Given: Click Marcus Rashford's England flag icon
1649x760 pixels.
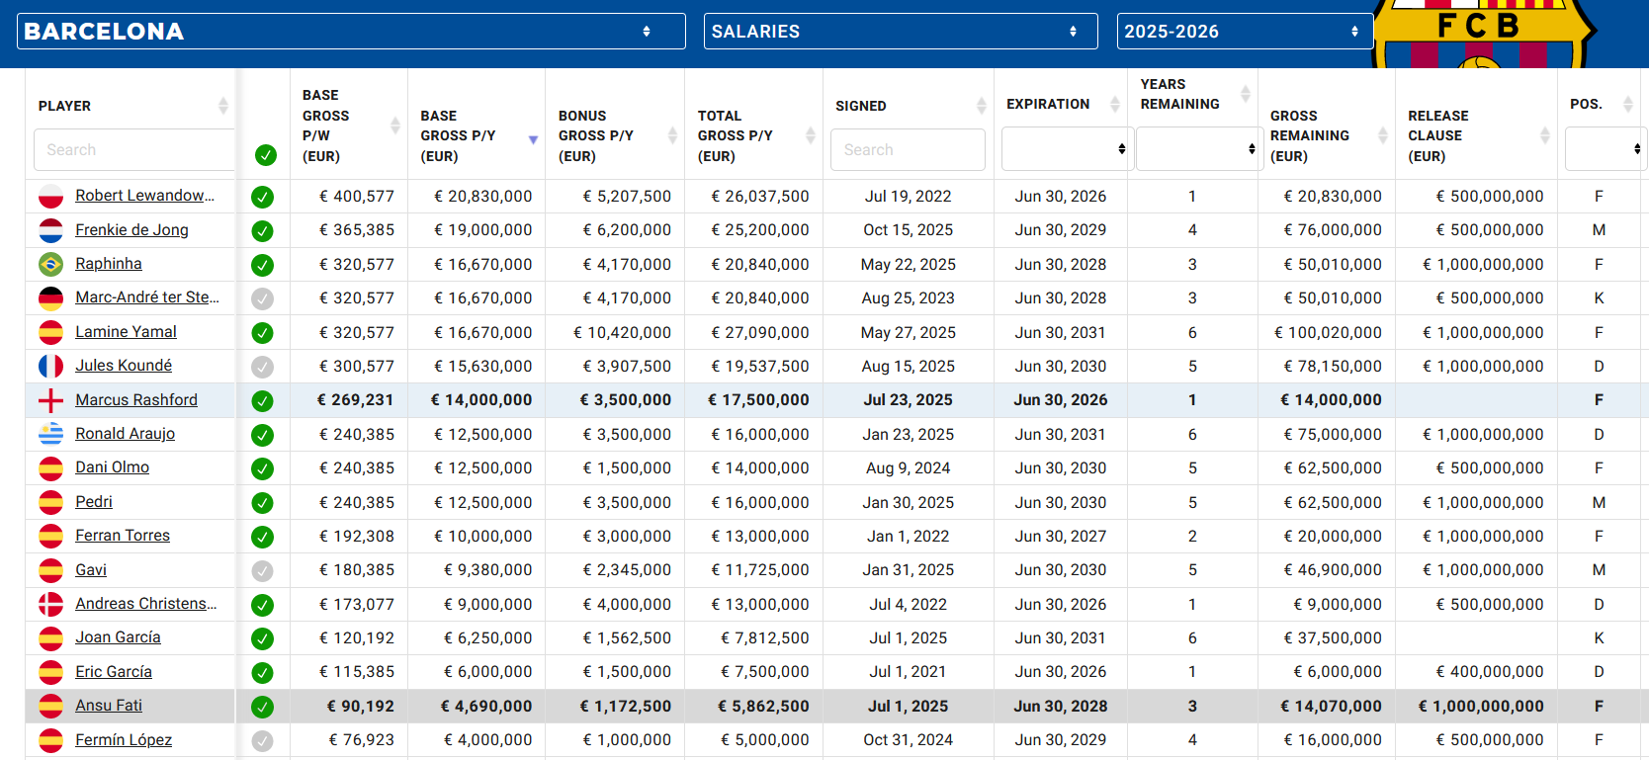Looking at the screenshot, I should click(x=50, y=400).
